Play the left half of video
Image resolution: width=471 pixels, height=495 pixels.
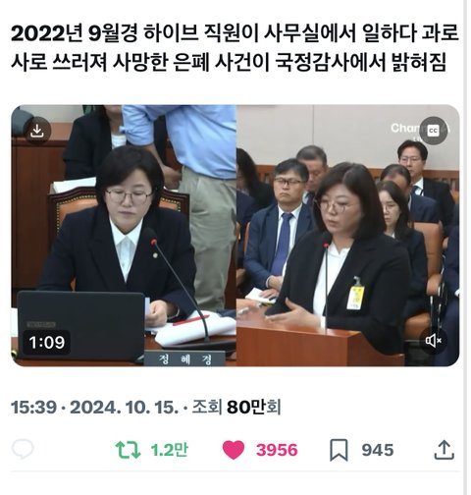tap(124, 236)
